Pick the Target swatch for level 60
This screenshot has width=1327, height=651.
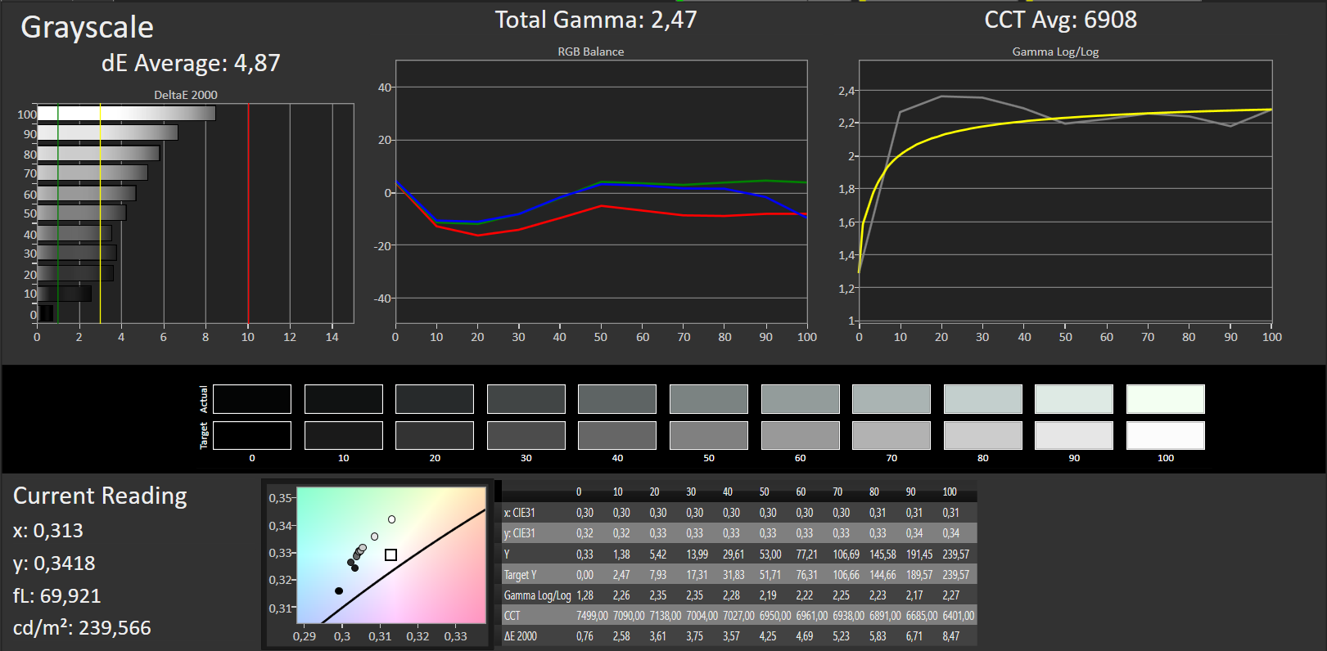801,435
